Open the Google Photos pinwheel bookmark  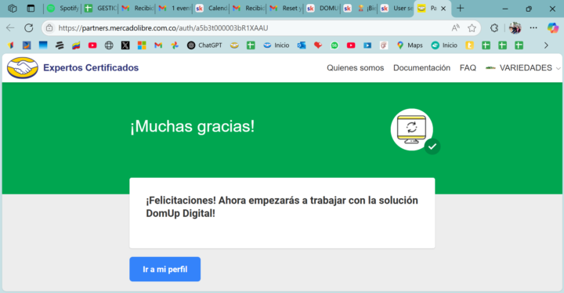pyautogui.click(x=175, y=45)
